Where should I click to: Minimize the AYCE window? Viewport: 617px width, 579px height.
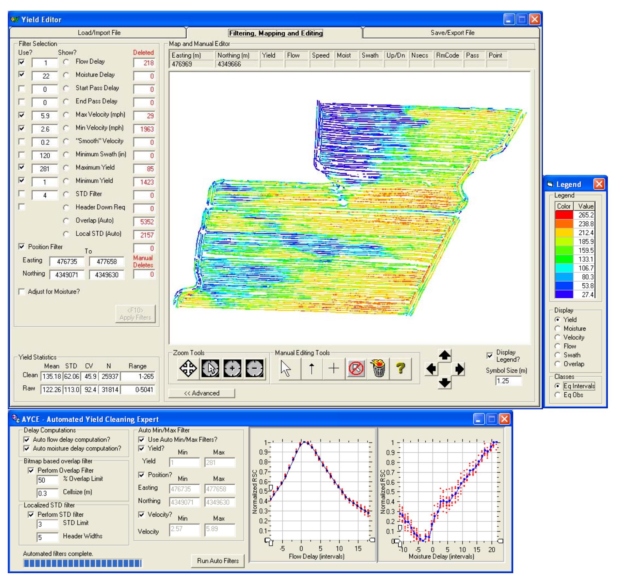click(x=479, y=419)
